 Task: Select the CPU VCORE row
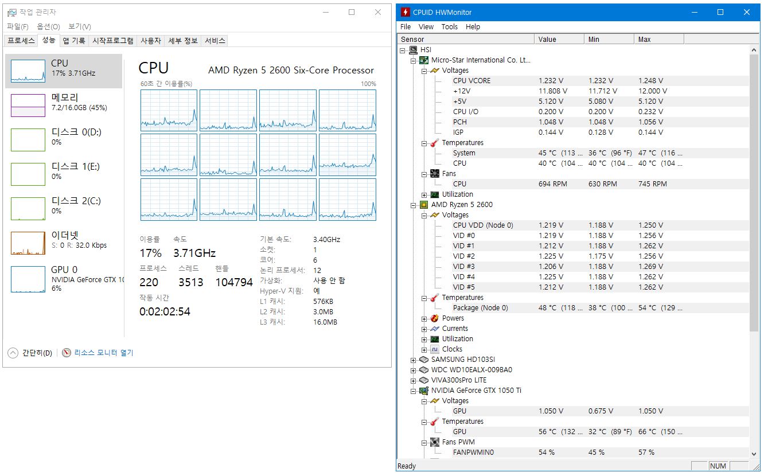(574, 81)
